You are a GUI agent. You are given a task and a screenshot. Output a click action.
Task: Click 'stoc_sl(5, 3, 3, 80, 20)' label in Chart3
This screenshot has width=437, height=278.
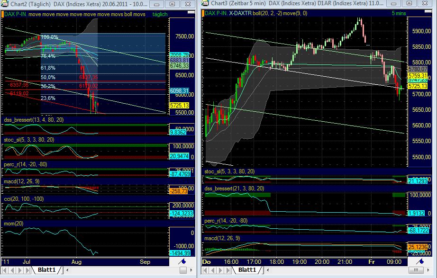coord(230,171)
